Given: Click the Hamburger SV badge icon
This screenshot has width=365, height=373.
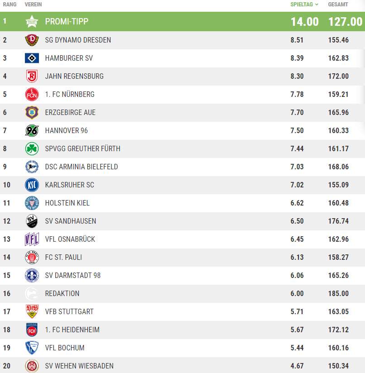Looking at the screenshot, I should click(x=32, y=58).
